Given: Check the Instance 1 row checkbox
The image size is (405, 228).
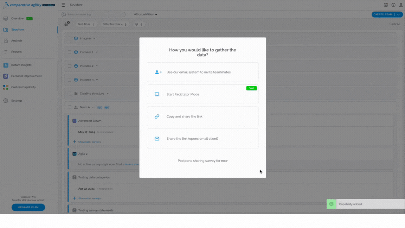Looking at the screenshot, I should click(70, 52).
